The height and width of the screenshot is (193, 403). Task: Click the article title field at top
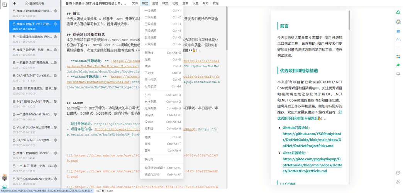(96, 3)
